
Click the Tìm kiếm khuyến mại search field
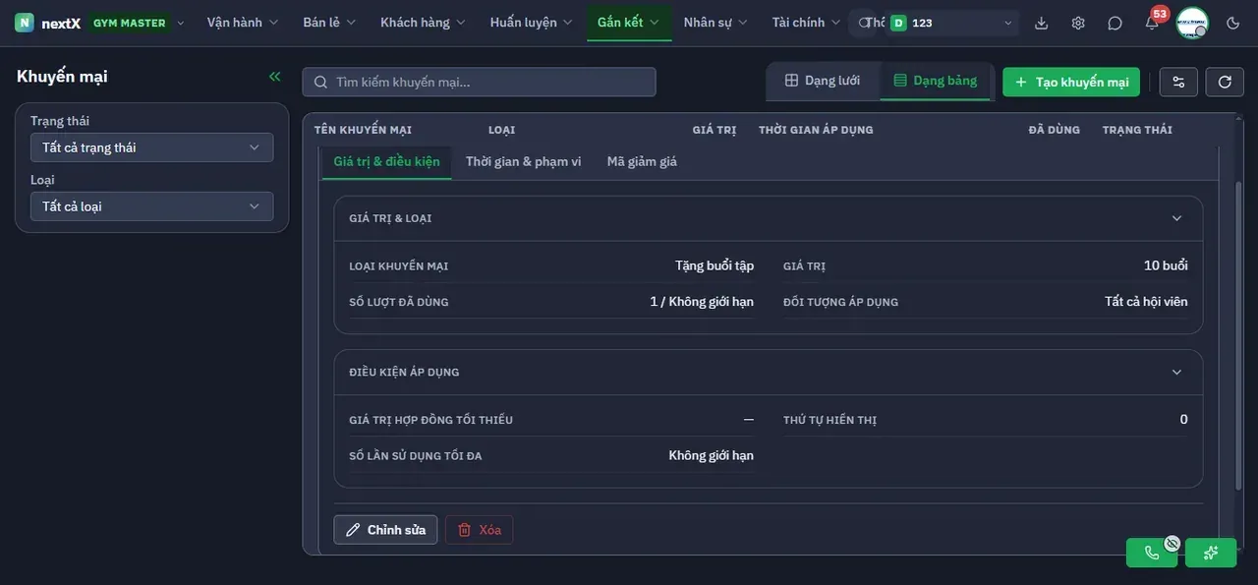(x=479, y=82)
